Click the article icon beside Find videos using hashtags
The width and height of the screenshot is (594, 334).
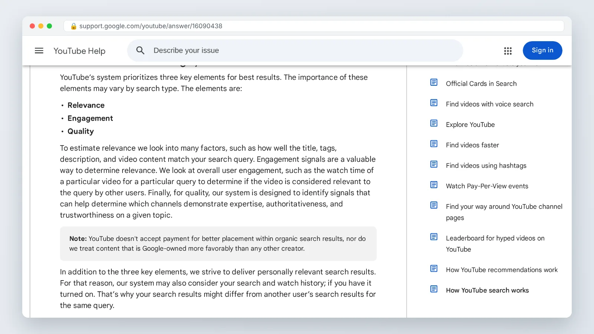434,164
